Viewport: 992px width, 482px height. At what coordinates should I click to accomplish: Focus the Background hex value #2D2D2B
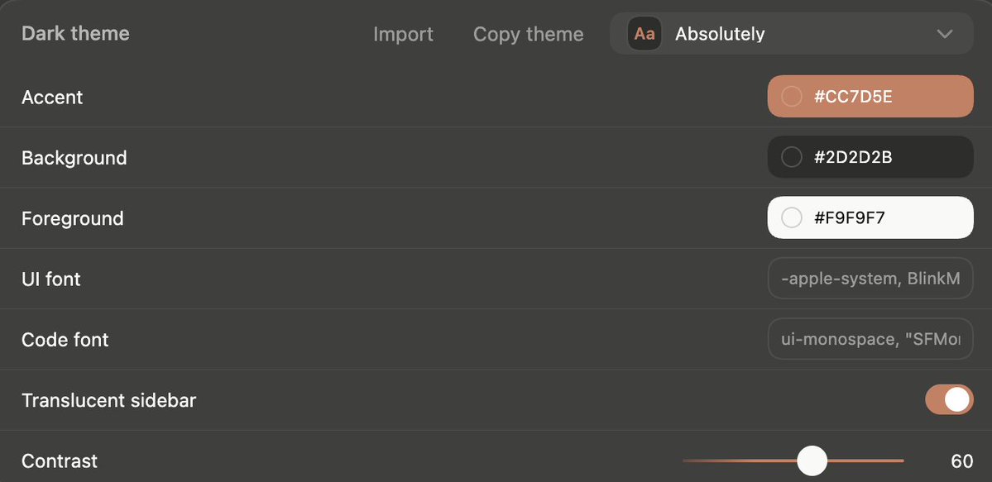pyautogui.click(x=853, y=157)
